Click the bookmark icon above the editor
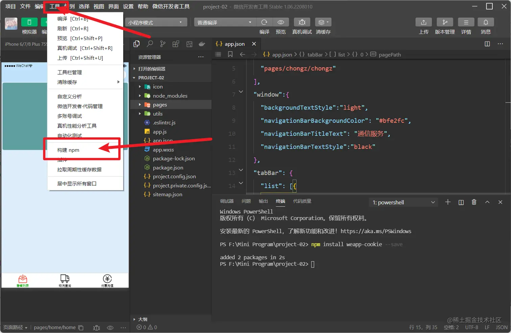The image size is (511, 333). click(x=230, y=54)
